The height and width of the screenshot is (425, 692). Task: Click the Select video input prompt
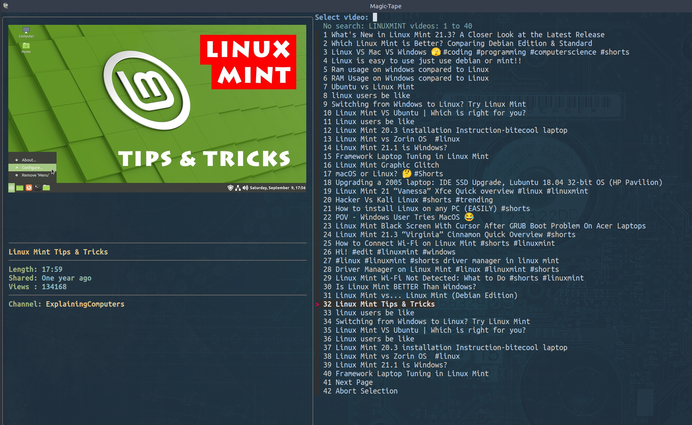click(346, 17)
